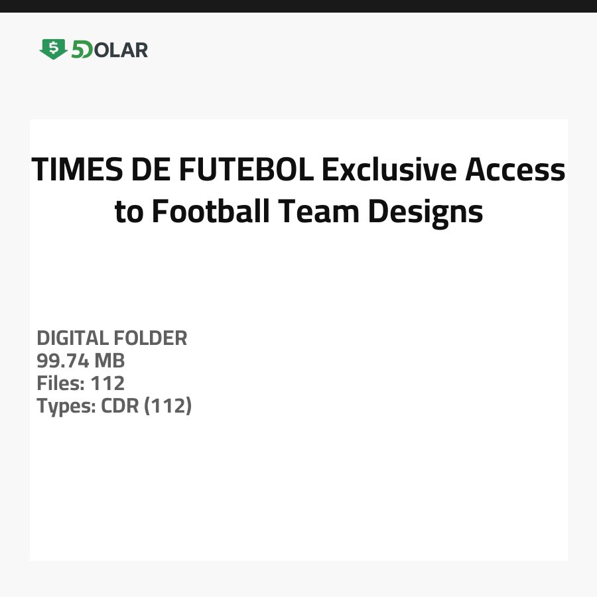Click the word DE in the title
The height and width of the screenshot is (597, 597).
pyautogui.click(x=150, y=170)
